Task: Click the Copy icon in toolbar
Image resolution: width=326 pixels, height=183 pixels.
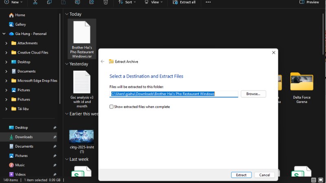Action: (x=49, y=2)
